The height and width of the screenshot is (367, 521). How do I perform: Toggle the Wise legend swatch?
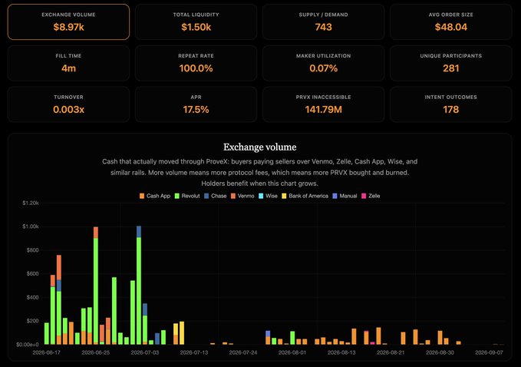click(x=261, y=196)
